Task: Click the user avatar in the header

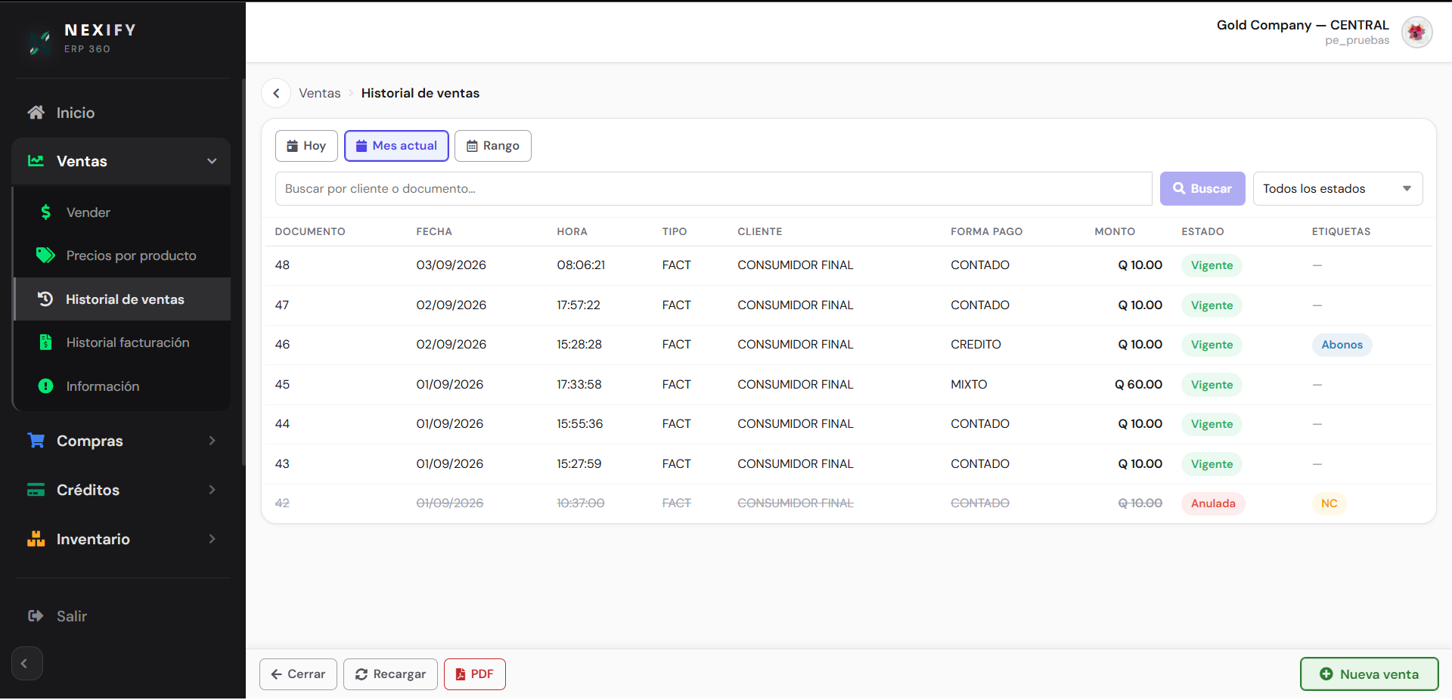Action: 1416,33
